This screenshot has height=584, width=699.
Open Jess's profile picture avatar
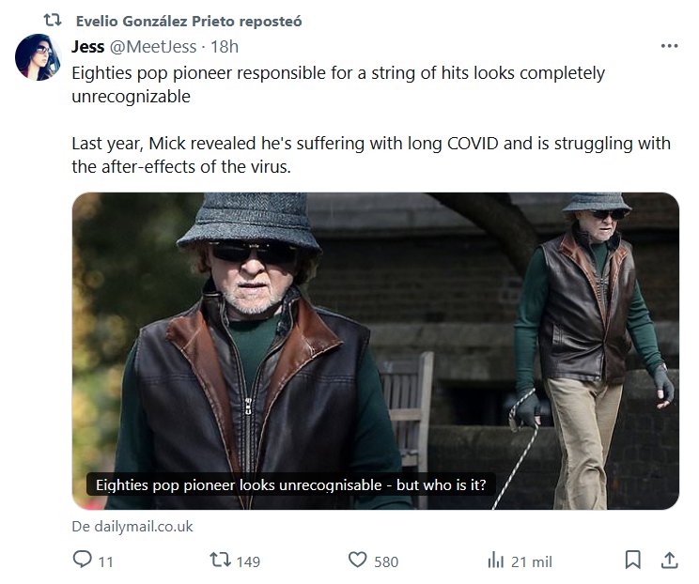[39, 57]
